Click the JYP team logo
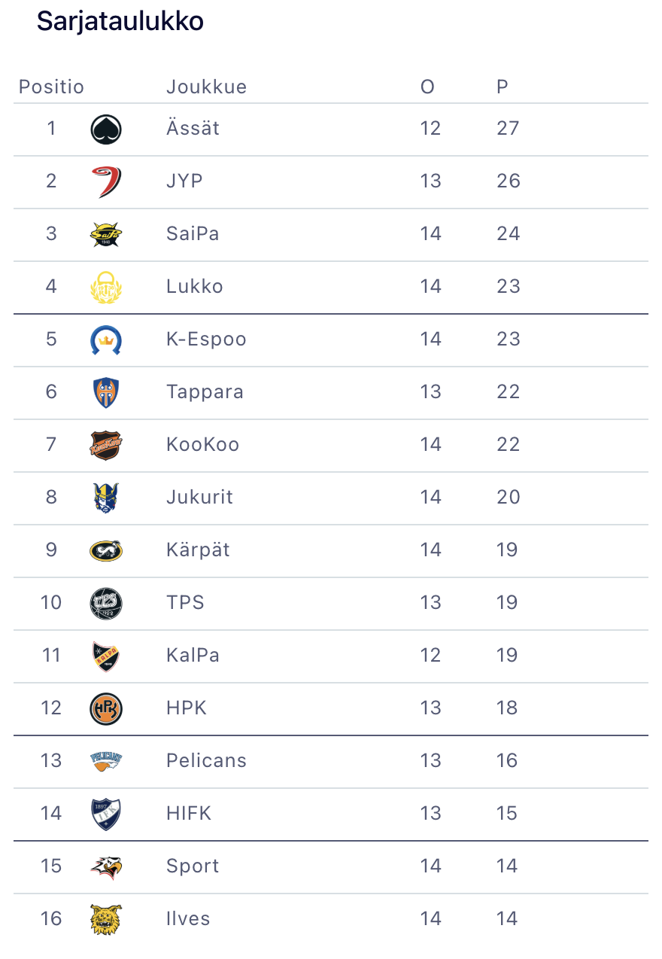This screenshot has width=662, height=959. click(x=106, y=181)
